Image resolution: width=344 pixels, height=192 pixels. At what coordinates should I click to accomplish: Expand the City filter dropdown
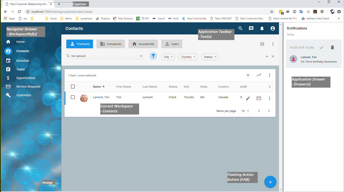[x=168, y=57]
